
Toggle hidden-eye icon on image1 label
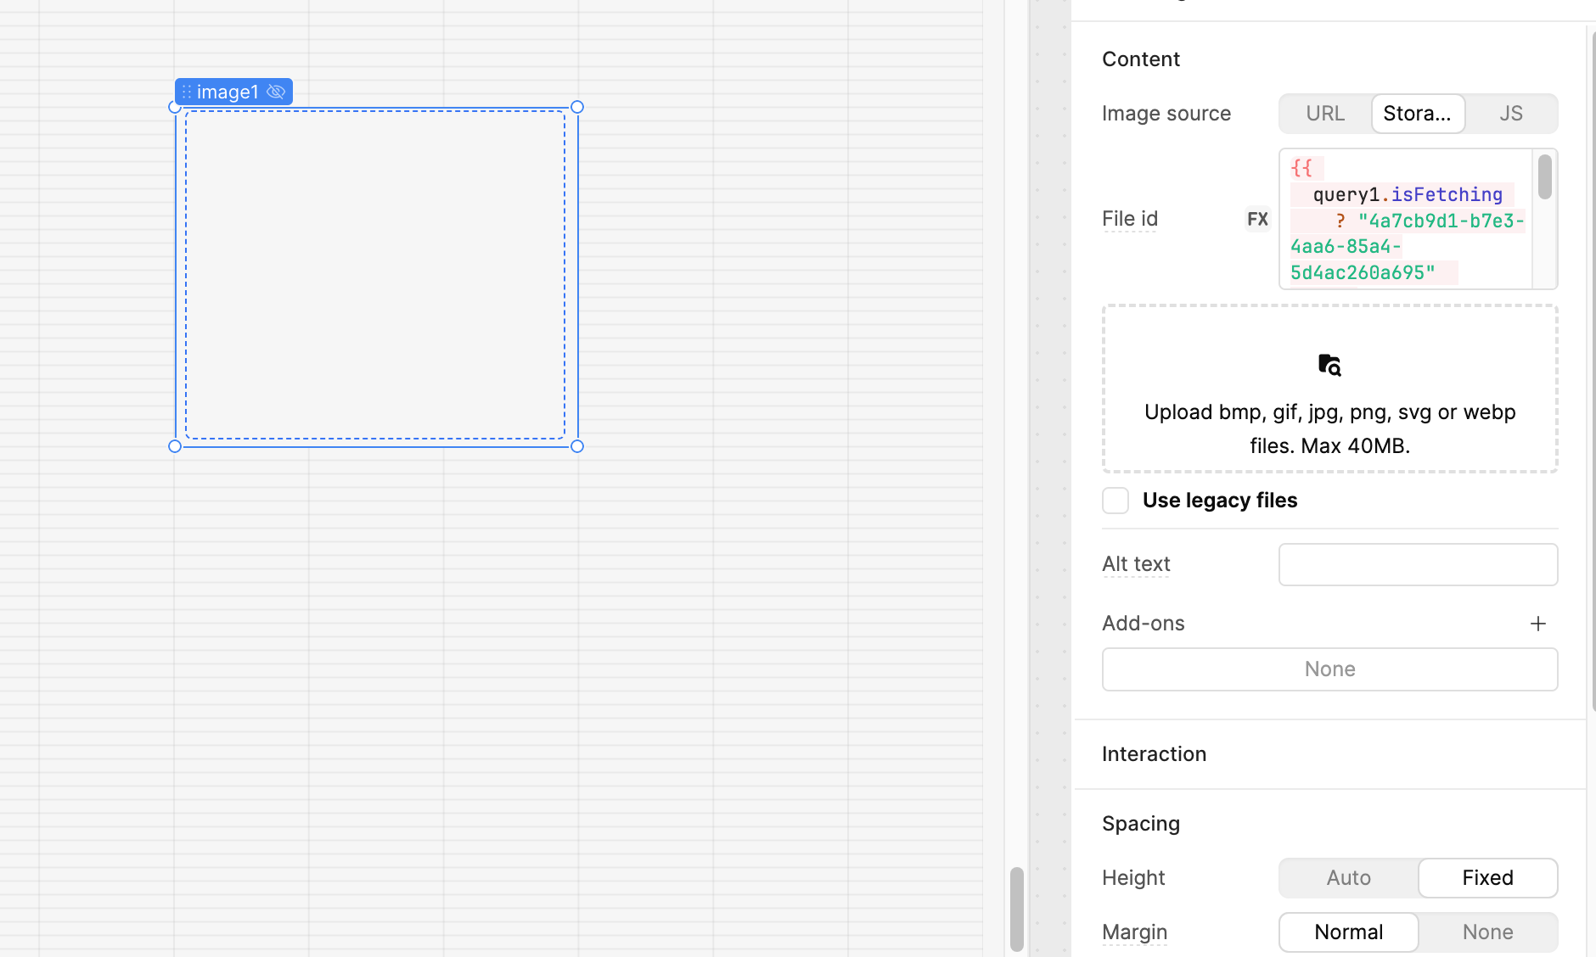pyautogui.click(x=276, y=92)
